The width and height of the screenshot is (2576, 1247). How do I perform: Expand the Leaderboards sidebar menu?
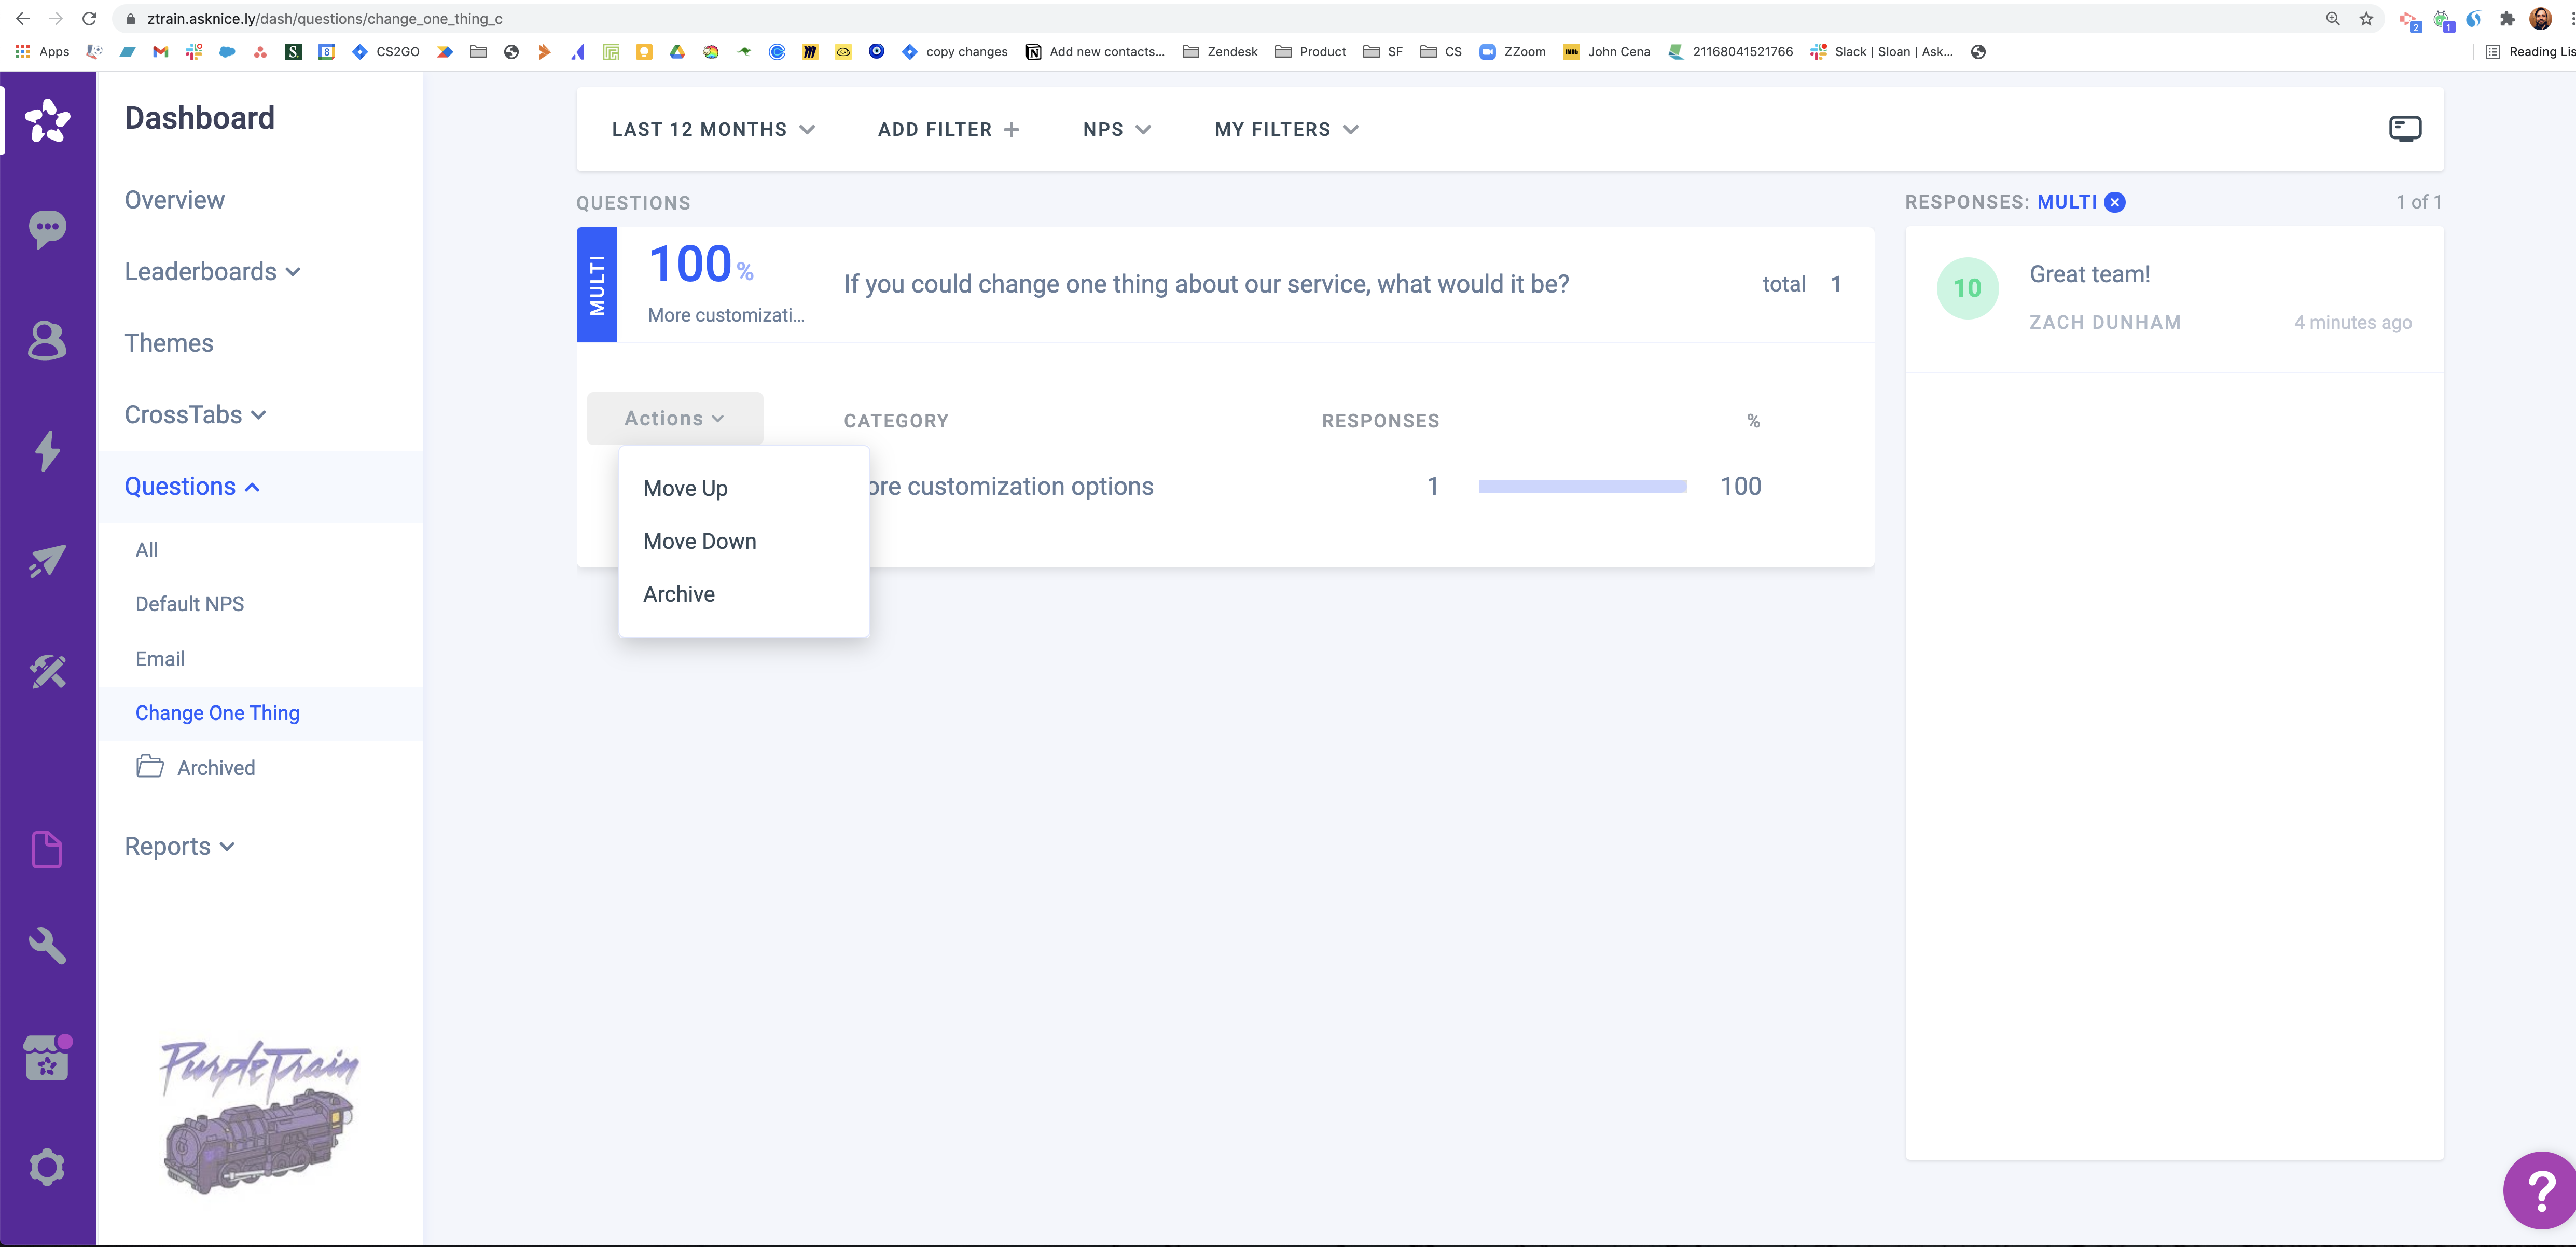pos(212,272)
